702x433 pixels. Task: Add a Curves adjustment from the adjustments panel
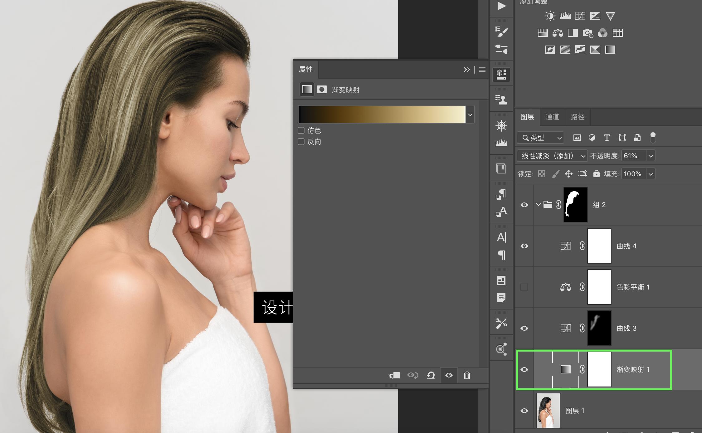coord(580,16)
